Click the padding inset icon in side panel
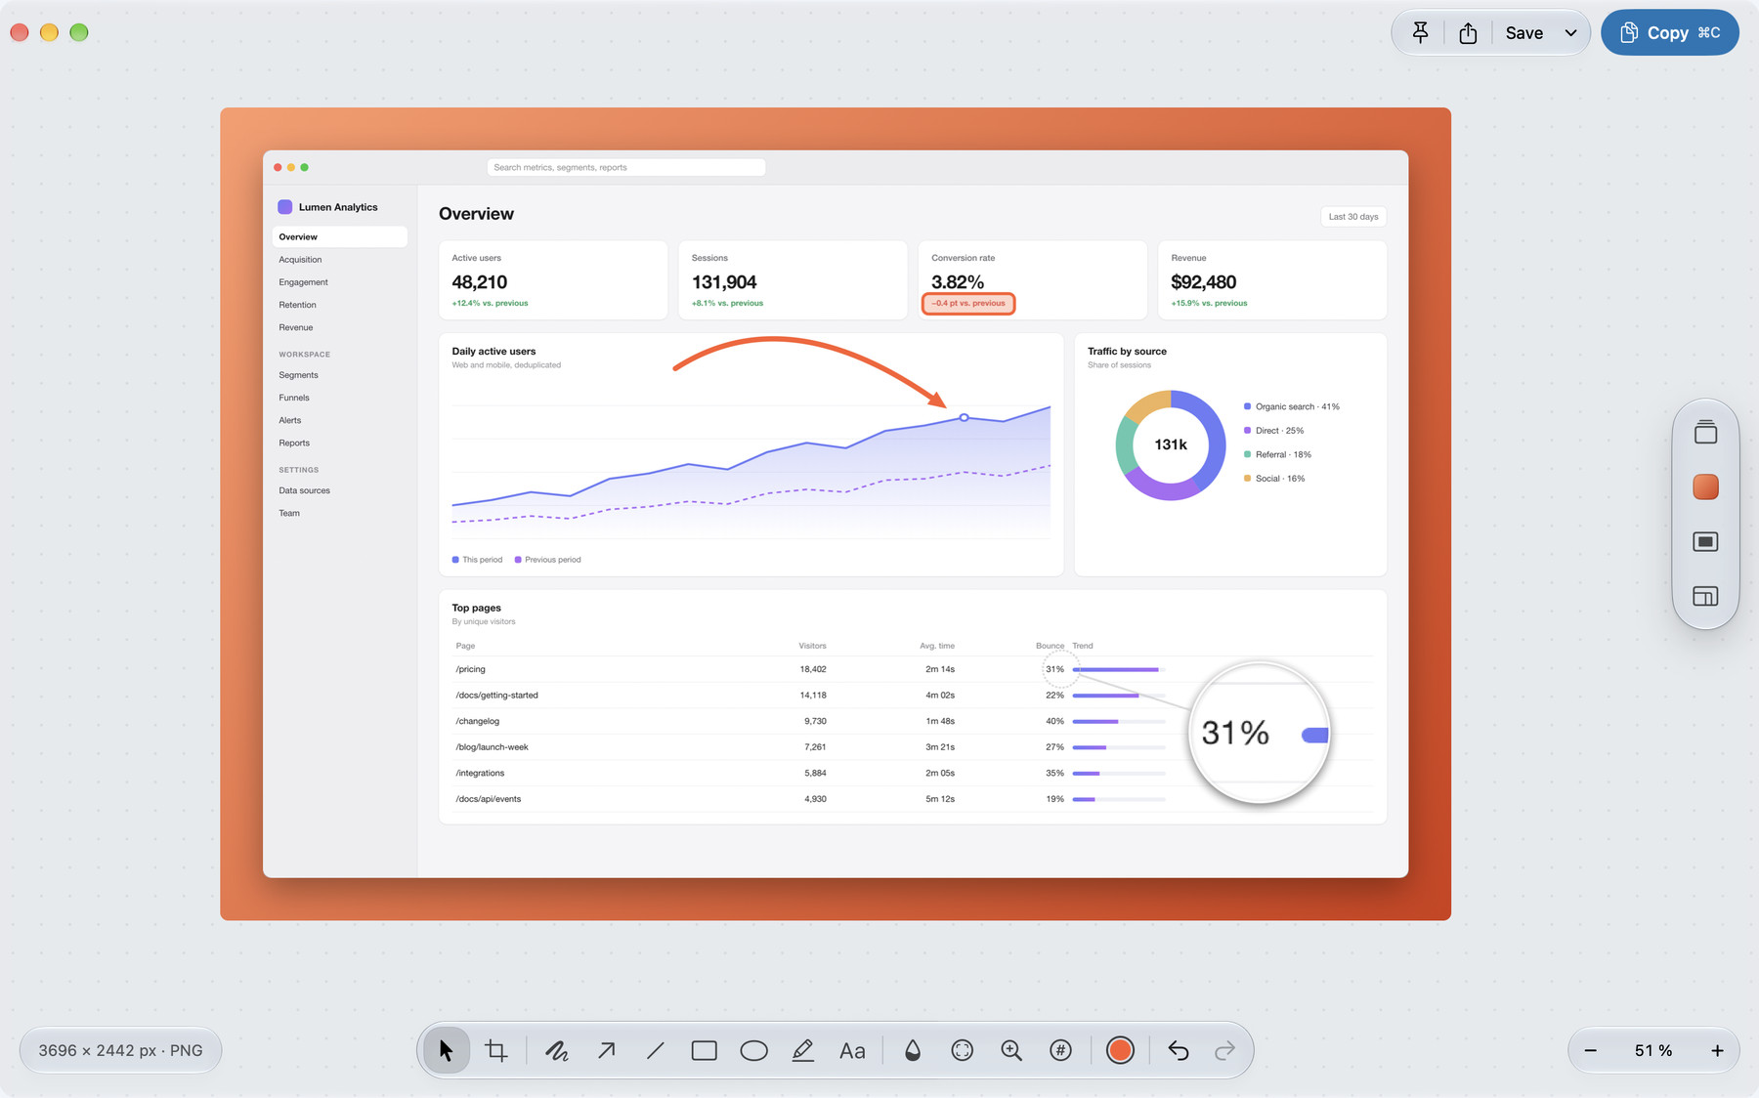The width and height of the screenshot is (1759, 1098). [1705, 541]
